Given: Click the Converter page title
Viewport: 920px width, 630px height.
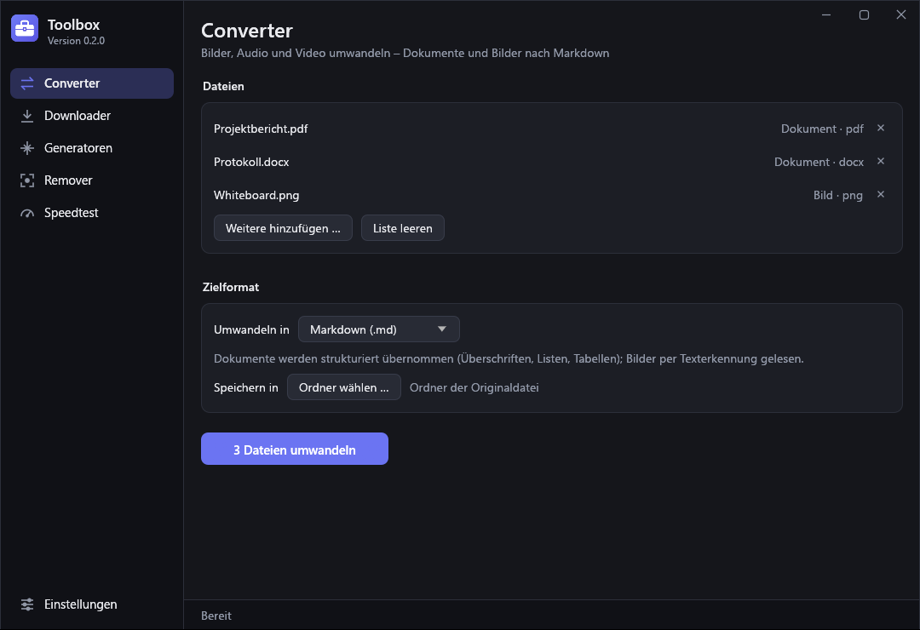Looking at the screenshot, I should point(247,31).
